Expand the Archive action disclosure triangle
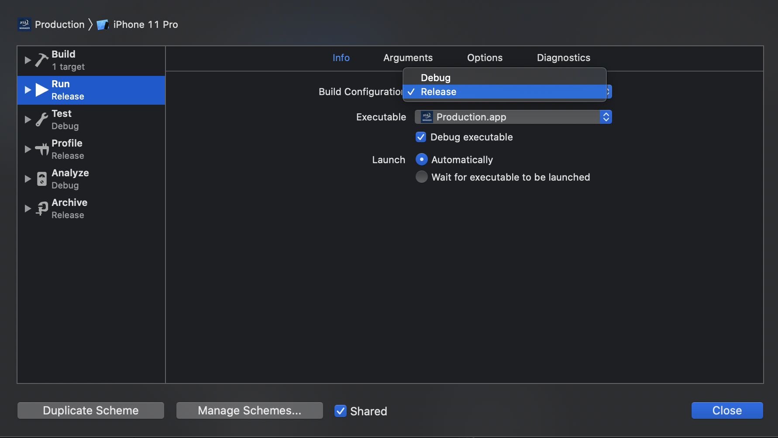The image size is (778, 438). (x=28, y=209)
